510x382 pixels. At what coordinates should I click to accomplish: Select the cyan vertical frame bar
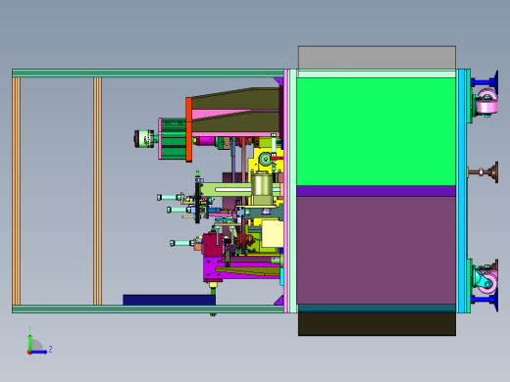coord(461,191)
